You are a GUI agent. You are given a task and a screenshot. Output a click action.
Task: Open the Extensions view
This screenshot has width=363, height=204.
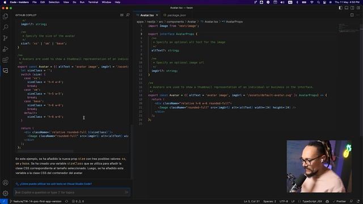click(5, 60)
